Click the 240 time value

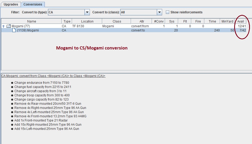tap(217, 30)
